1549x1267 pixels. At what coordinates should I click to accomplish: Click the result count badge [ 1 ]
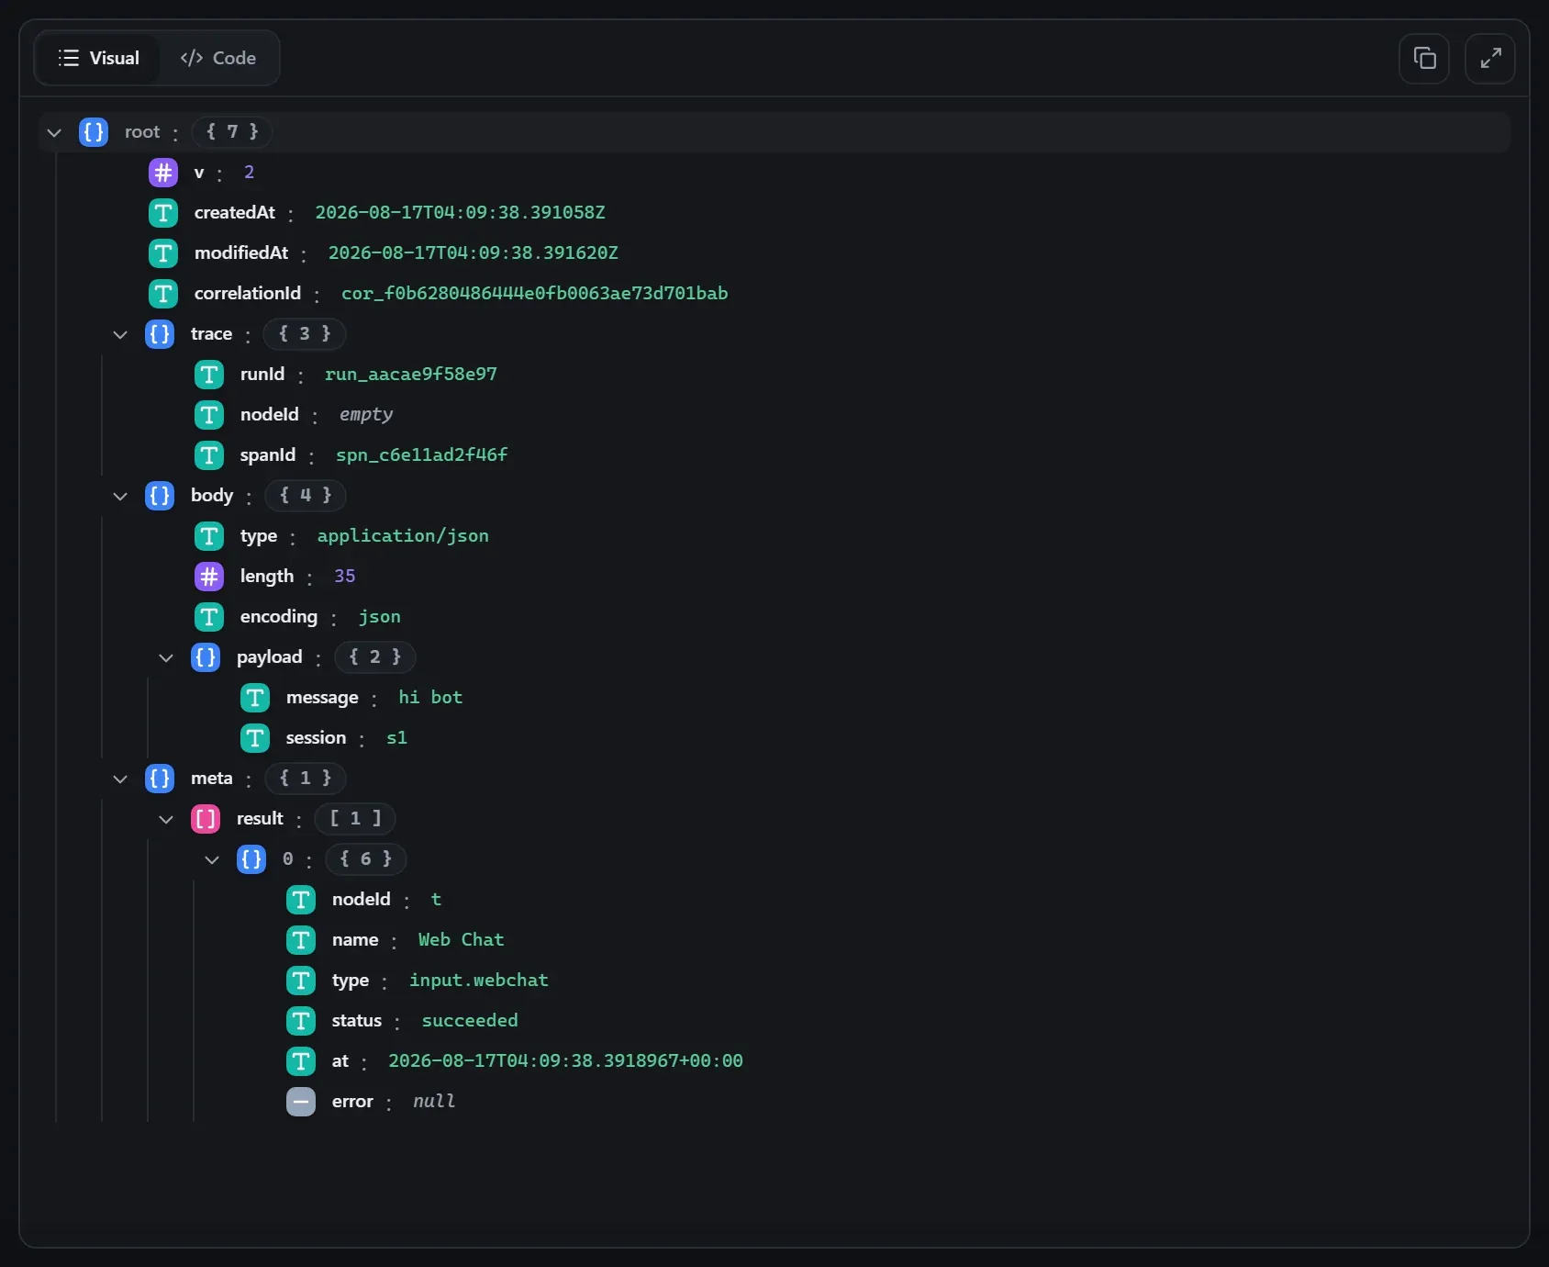355,819
